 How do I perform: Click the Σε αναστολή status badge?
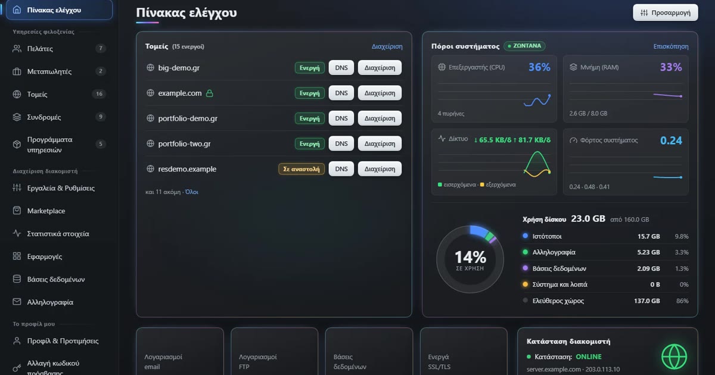tap(301, 169)
